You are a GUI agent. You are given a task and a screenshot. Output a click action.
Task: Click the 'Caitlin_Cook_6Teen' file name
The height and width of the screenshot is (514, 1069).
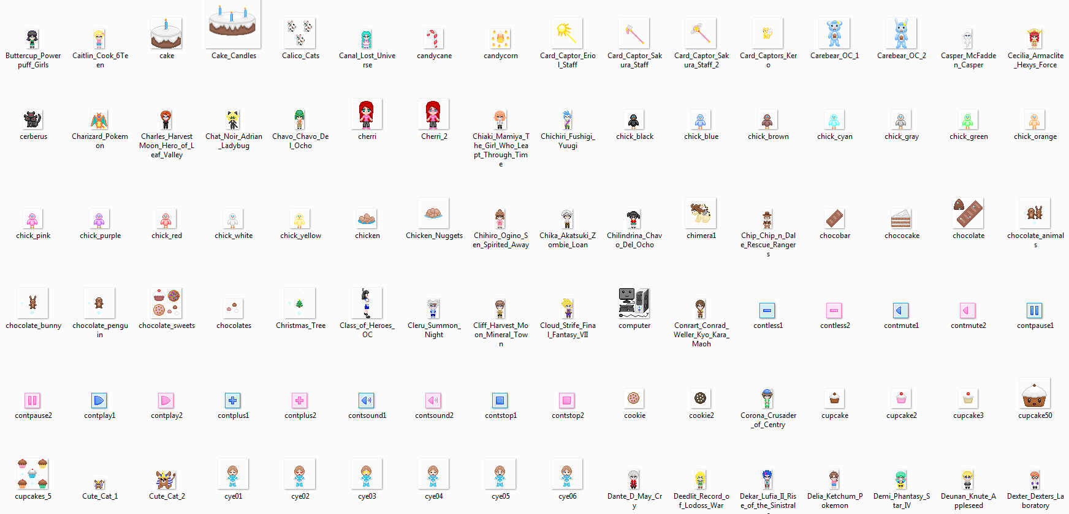coord(100,60)
